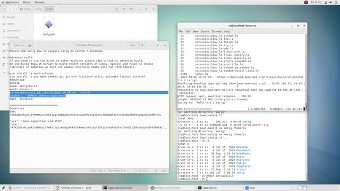
Task: Click the Save button in gedit
Action: (132, 45)
